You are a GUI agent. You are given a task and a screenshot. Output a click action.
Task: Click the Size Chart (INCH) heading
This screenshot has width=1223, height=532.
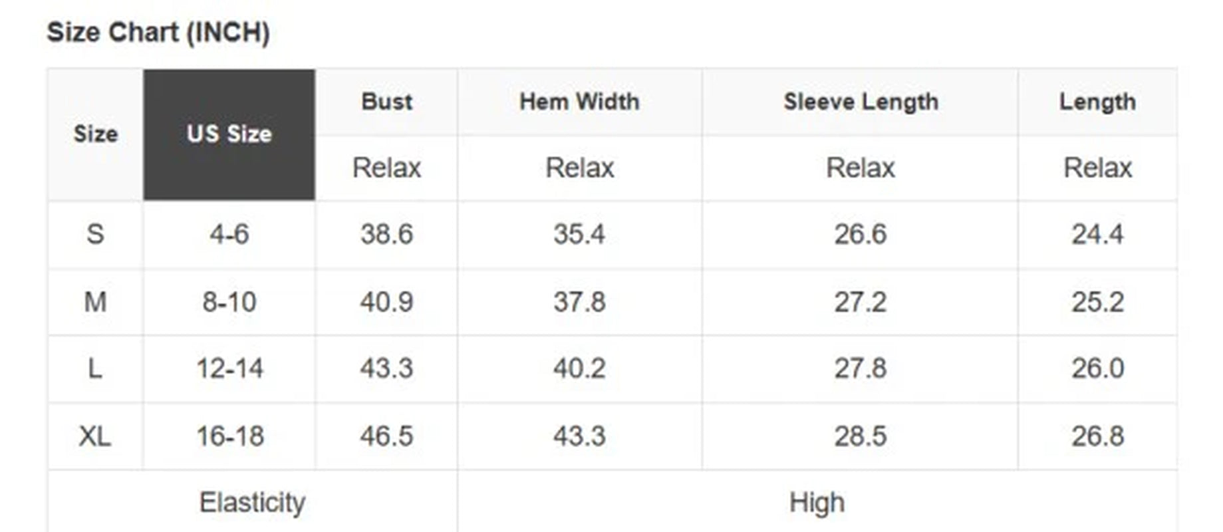[x=158, y=33]
